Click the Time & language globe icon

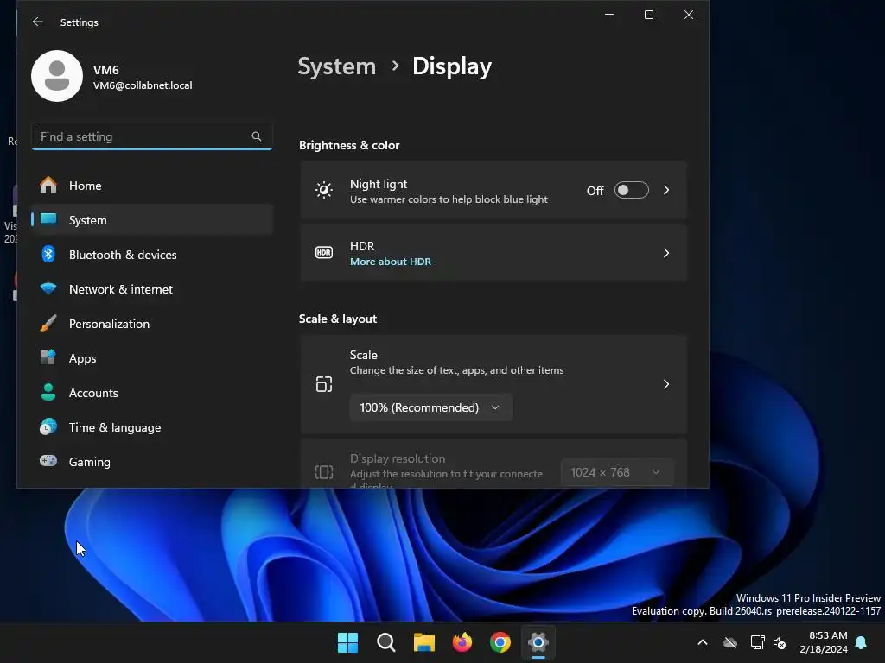(48, 426)
